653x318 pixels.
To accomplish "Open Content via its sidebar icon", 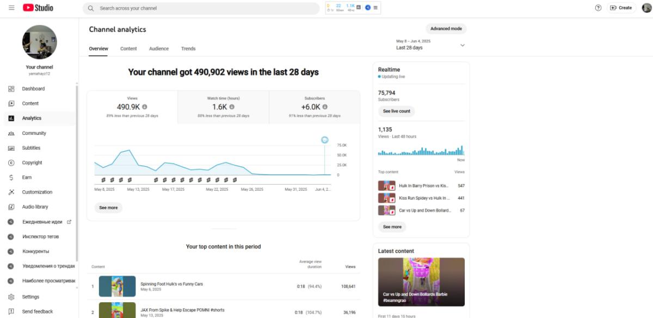I will (11, 103).
